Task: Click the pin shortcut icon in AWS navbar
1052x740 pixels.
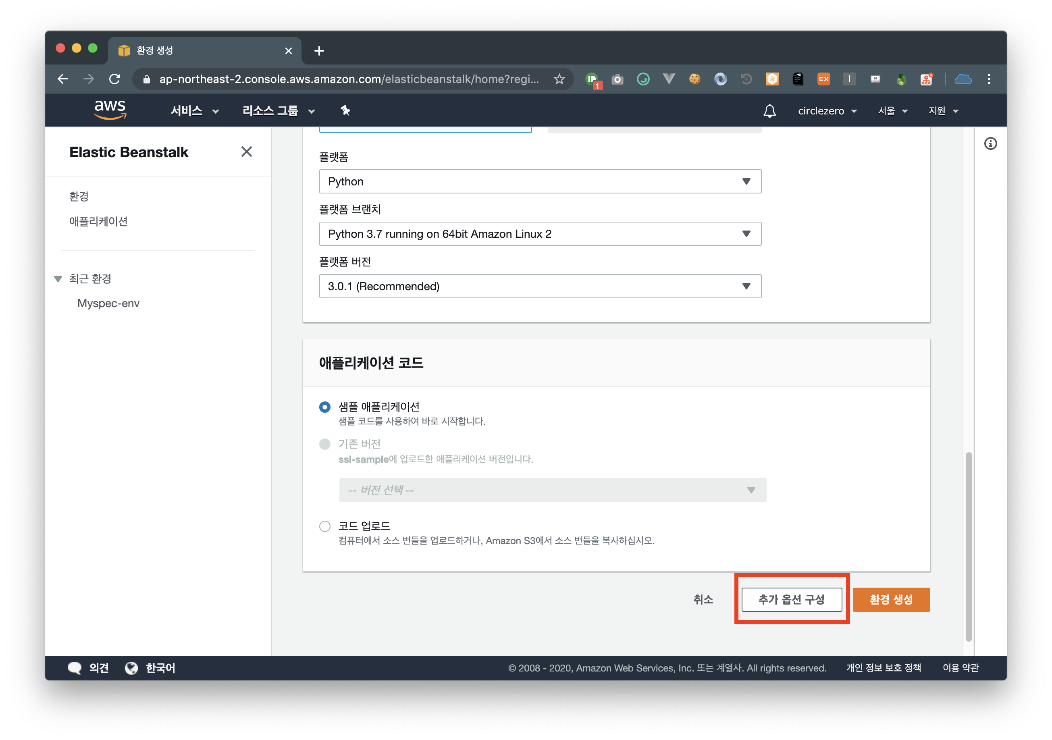Action: pyautogui.click(x=345, y=110)
